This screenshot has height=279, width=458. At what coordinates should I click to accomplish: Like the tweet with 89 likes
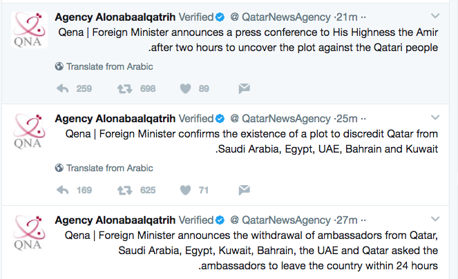click(x=185, y=88)
